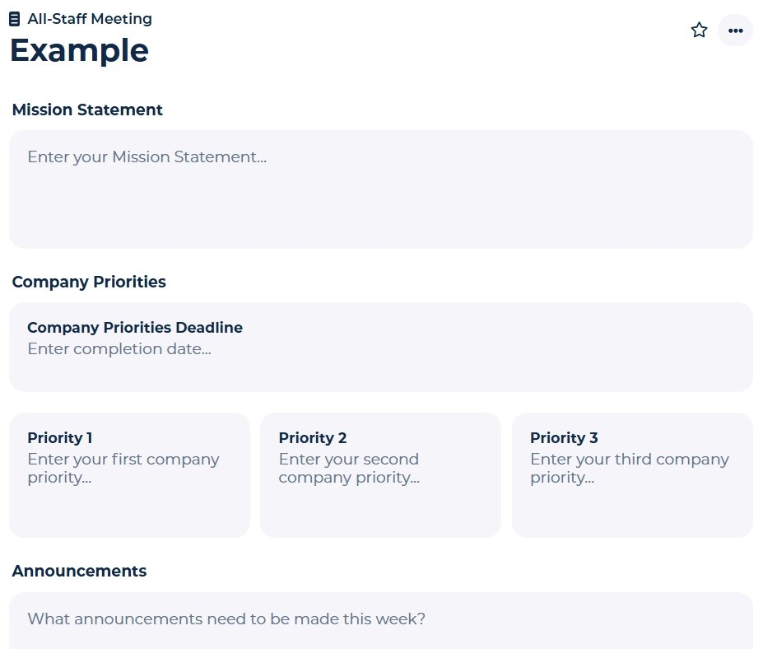Click the Priority 3 card title
The image size is (763, 649).
point(564,437)
